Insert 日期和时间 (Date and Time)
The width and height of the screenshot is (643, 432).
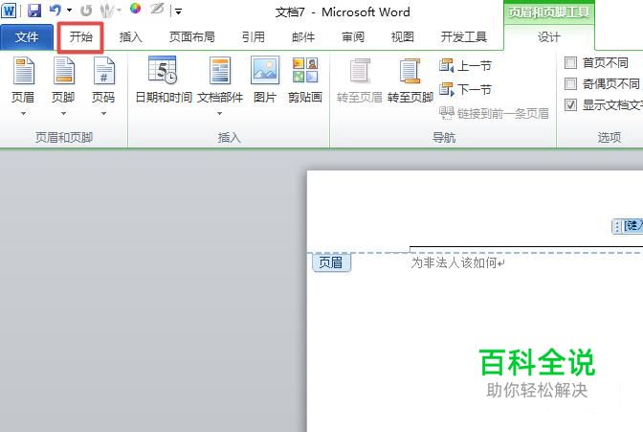(164, 80)
